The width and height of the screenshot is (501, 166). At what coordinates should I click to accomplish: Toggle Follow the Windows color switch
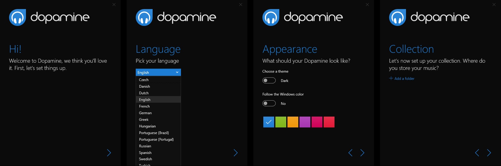click(269, 103)
